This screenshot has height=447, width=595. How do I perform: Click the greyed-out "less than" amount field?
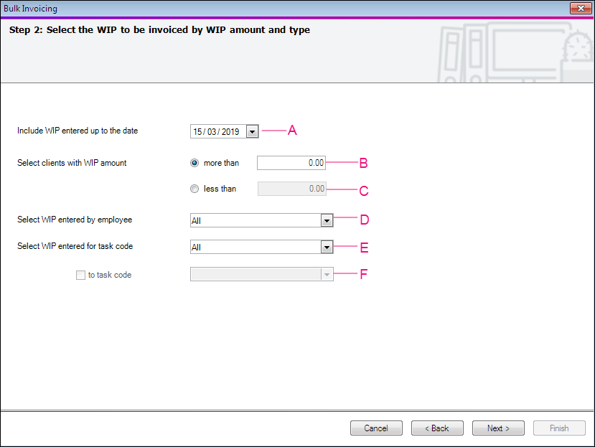pyautogui.click(x=291, y=189)
